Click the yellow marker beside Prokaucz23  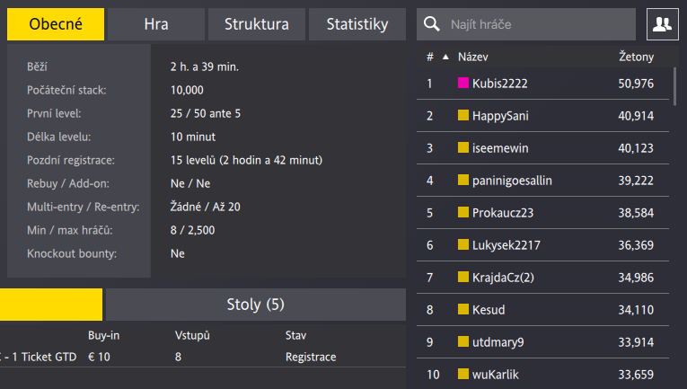[x=463, y=213]
